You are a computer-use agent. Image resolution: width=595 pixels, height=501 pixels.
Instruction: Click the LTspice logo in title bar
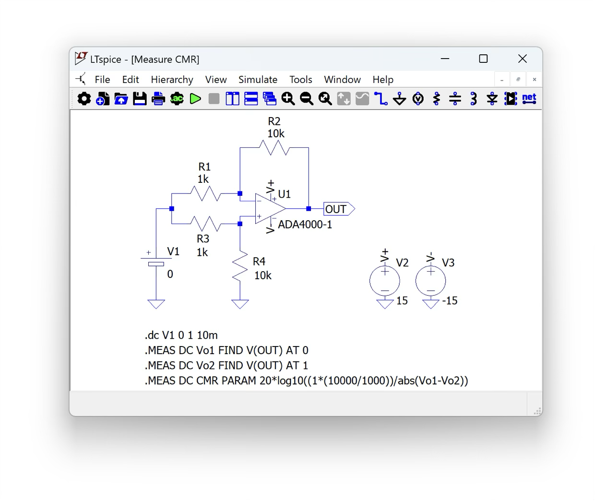pyautogui.click(x=81, y=59)
